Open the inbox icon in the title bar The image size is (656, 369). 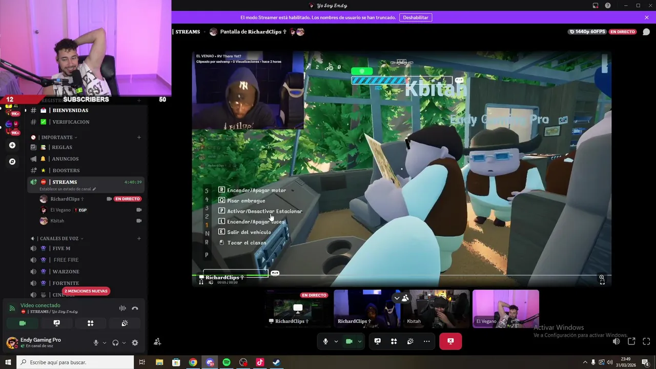(596, 6)
